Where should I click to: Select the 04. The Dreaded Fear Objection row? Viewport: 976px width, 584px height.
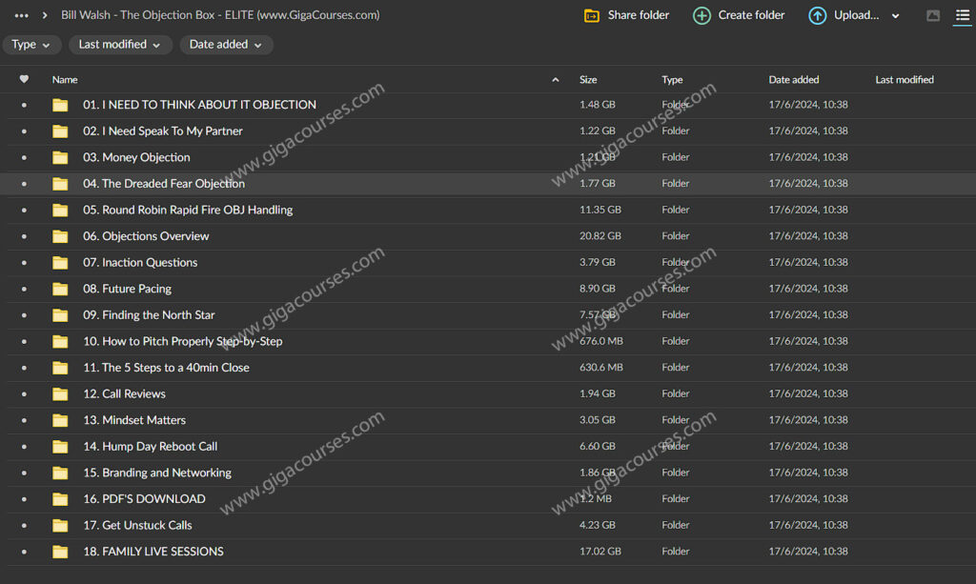point(381,184)
